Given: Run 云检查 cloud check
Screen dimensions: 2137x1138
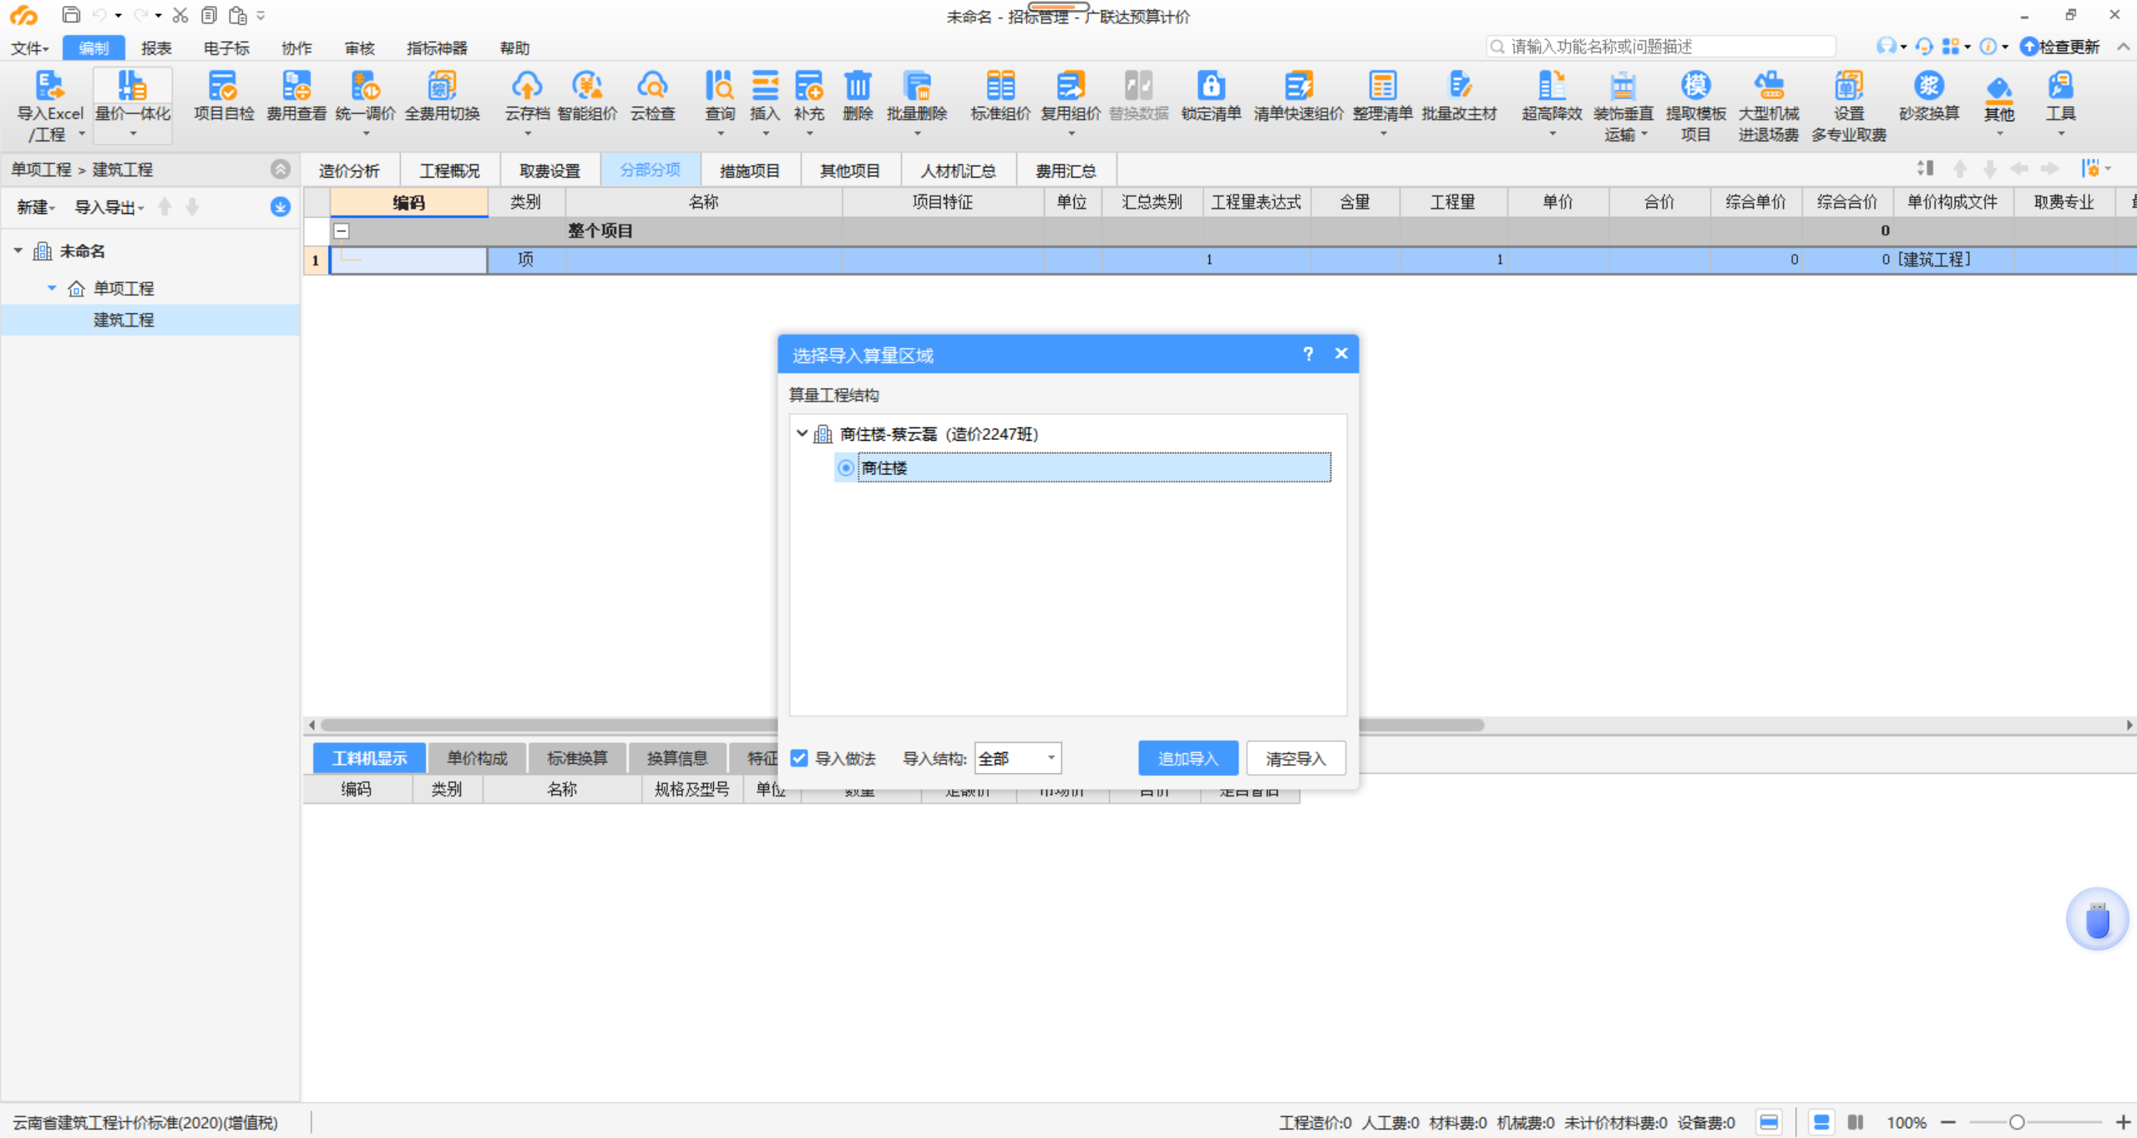Looking at the screenshot, I should [651, 97].
